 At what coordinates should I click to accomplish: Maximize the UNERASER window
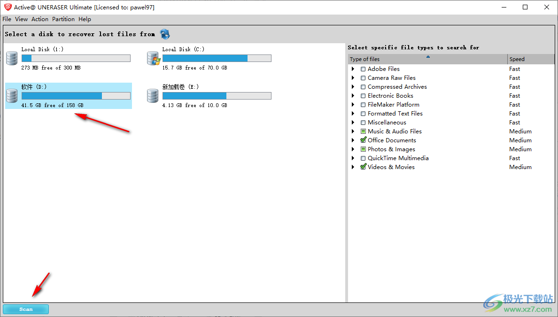(525, 7)
